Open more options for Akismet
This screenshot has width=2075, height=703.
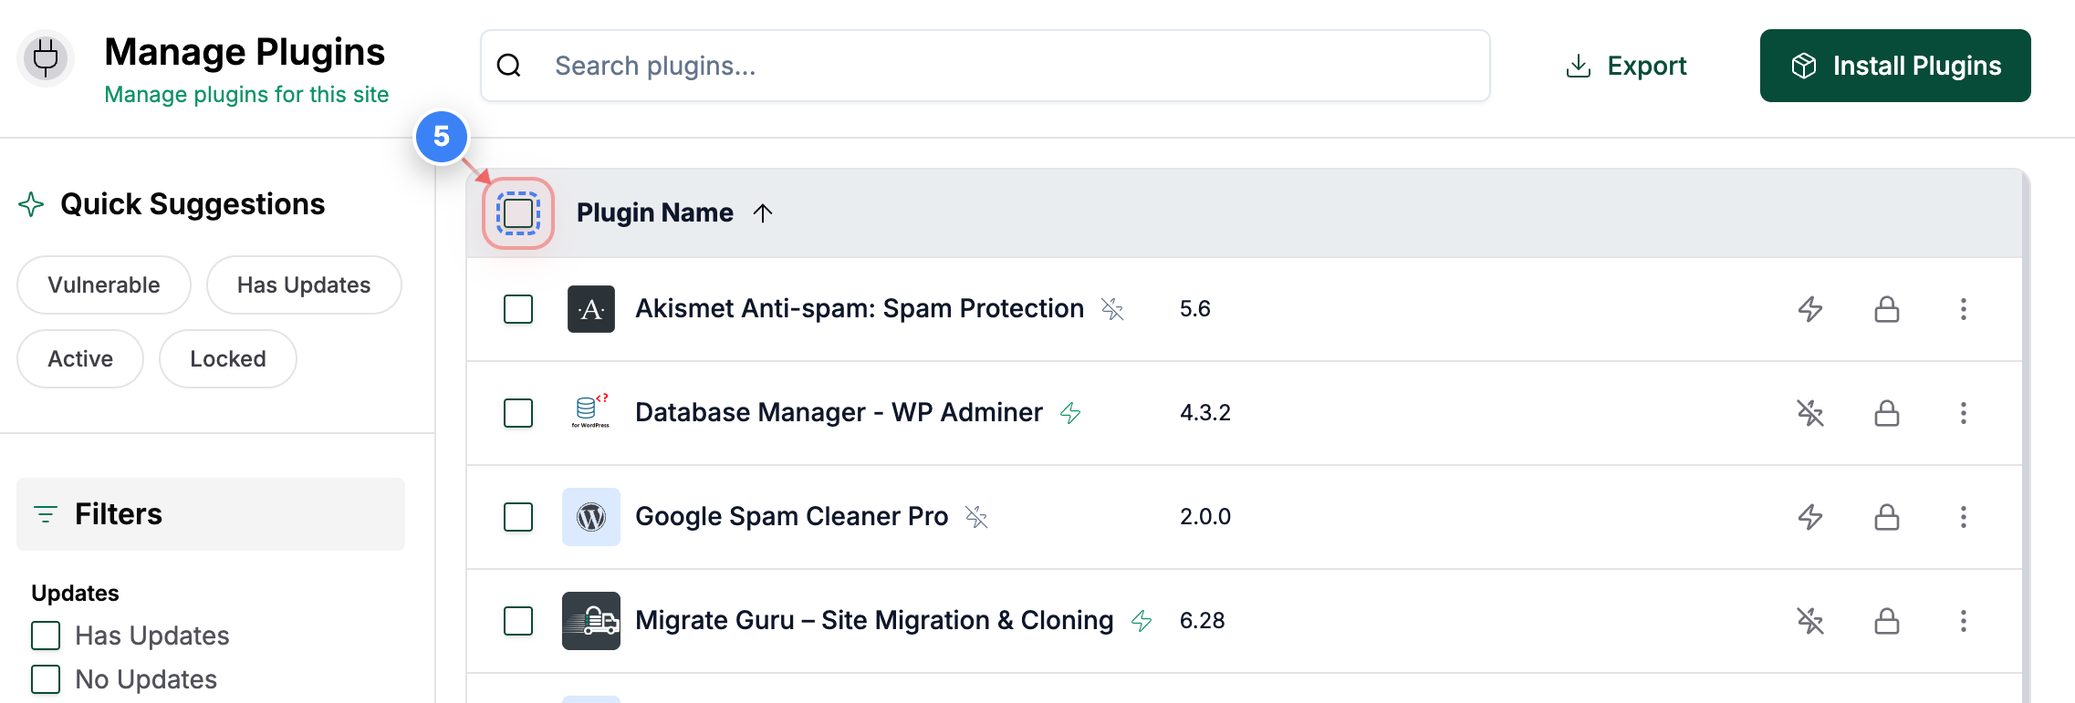coord(1964,309)
